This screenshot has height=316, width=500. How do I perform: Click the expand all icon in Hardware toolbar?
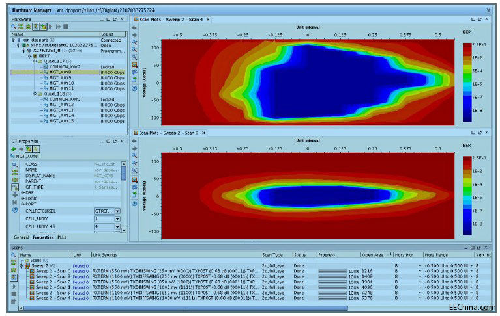pos(29,27)
